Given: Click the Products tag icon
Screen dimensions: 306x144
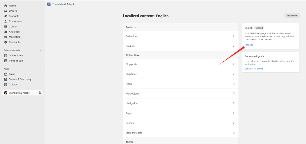Looking at the screenshot, I should (6, 16).
